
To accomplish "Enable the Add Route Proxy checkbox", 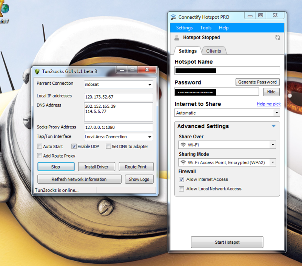I will pos(40,156).
